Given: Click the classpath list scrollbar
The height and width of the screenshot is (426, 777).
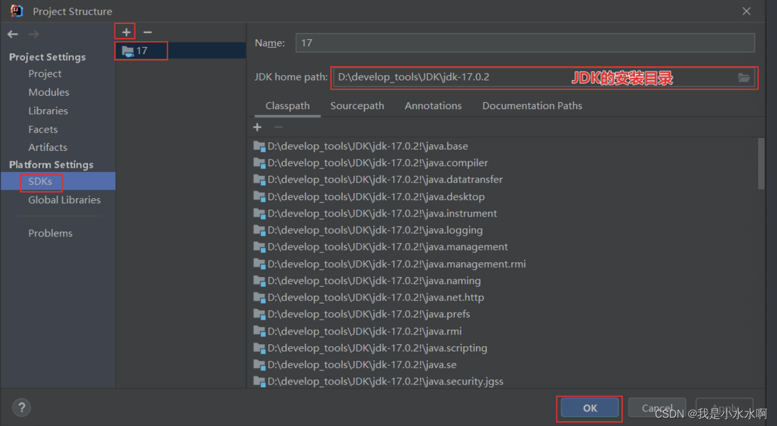Looking at the screenshot, I should pyautogui.click(x=761, y=164).
